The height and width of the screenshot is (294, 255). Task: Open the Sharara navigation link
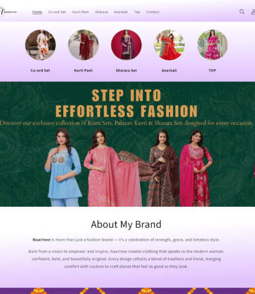coord(101,12)
